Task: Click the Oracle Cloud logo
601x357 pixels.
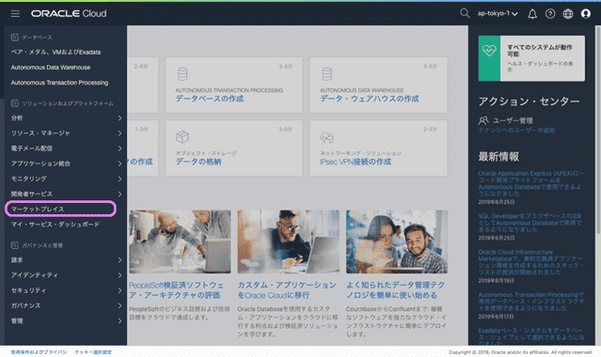Action: click(x=69, y=13)
